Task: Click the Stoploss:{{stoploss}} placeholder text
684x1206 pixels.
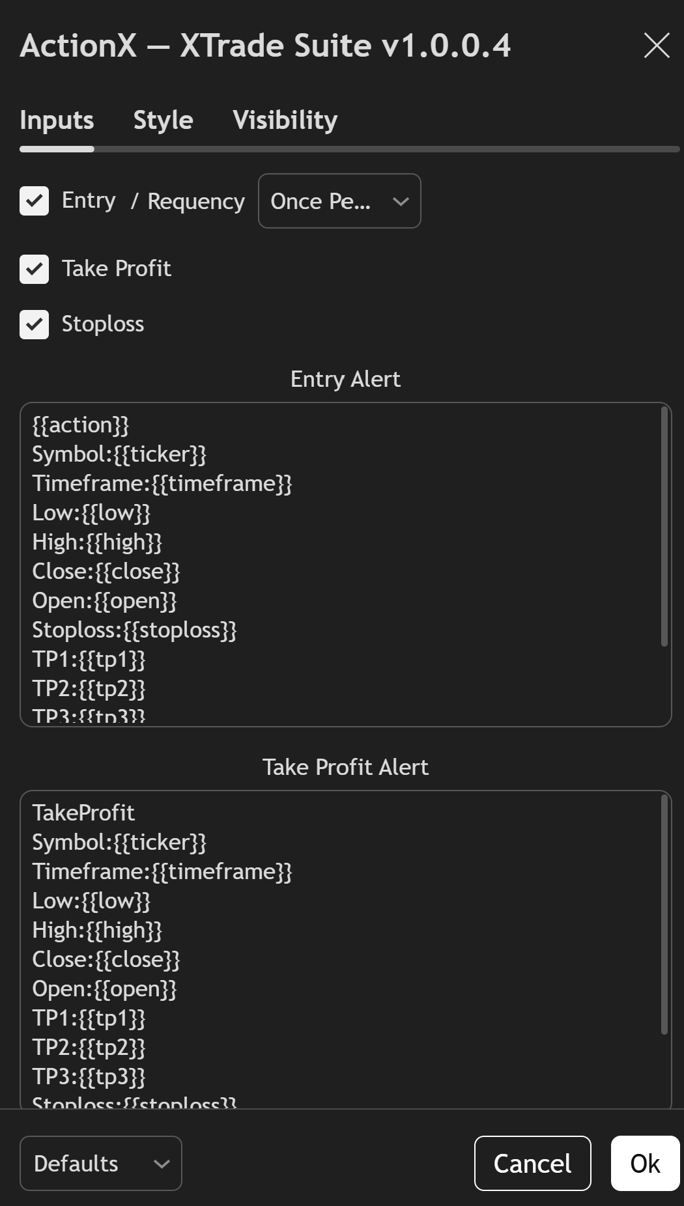Action: click(x=135, y=630)
